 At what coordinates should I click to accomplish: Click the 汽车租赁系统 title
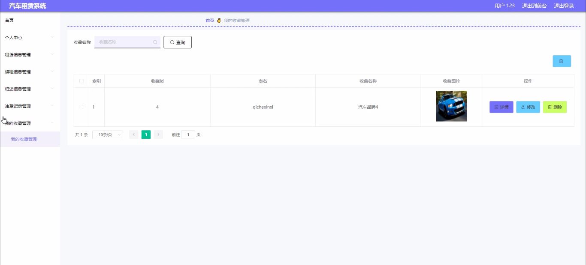28,6
